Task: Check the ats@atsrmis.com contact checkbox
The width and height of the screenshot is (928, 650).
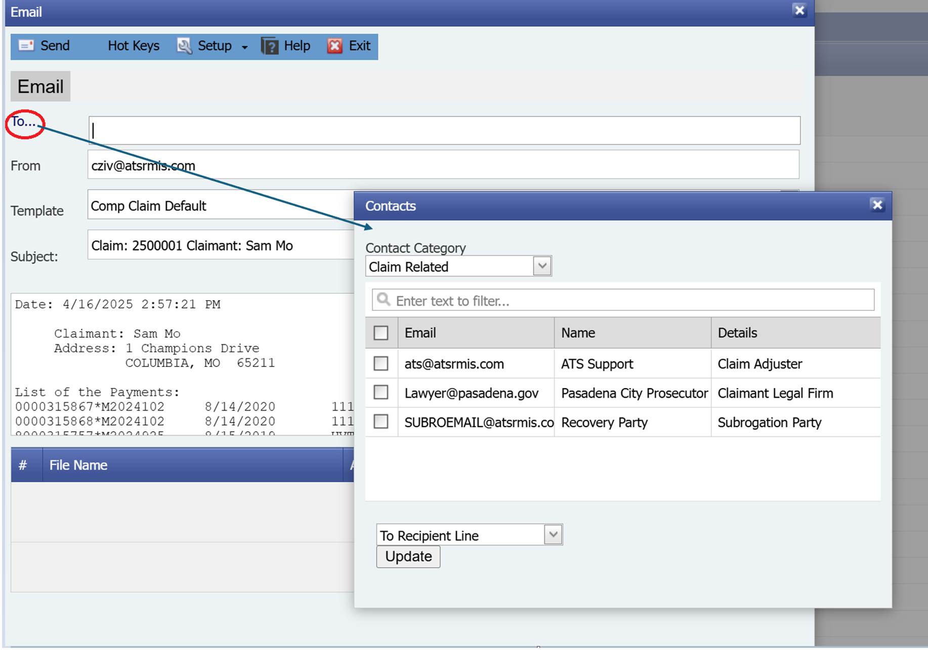Action: [381, 363]
